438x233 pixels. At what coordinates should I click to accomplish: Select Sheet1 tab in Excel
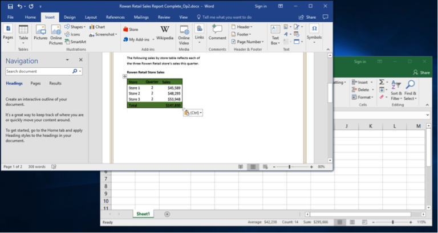click(143, 214)
